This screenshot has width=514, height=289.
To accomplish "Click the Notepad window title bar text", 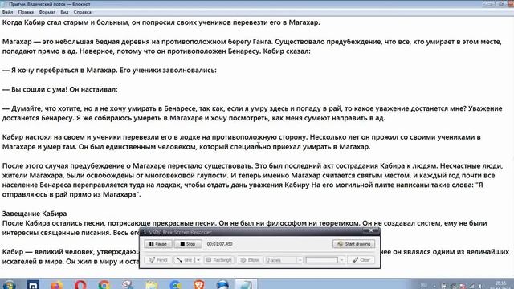I will (49, 4).
